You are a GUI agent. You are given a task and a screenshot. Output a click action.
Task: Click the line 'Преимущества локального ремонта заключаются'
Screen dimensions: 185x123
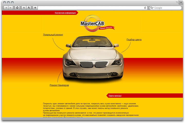[64, 113]
